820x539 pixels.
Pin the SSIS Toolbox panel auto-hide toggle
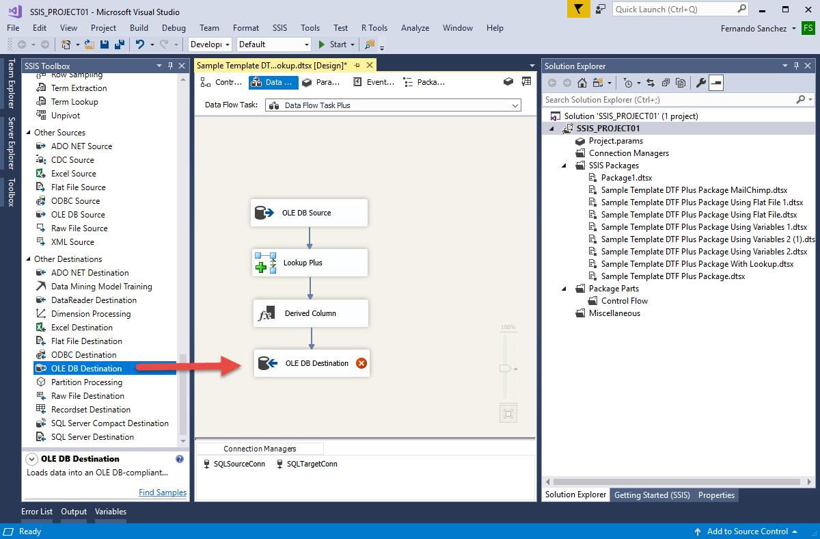(171, 66)
